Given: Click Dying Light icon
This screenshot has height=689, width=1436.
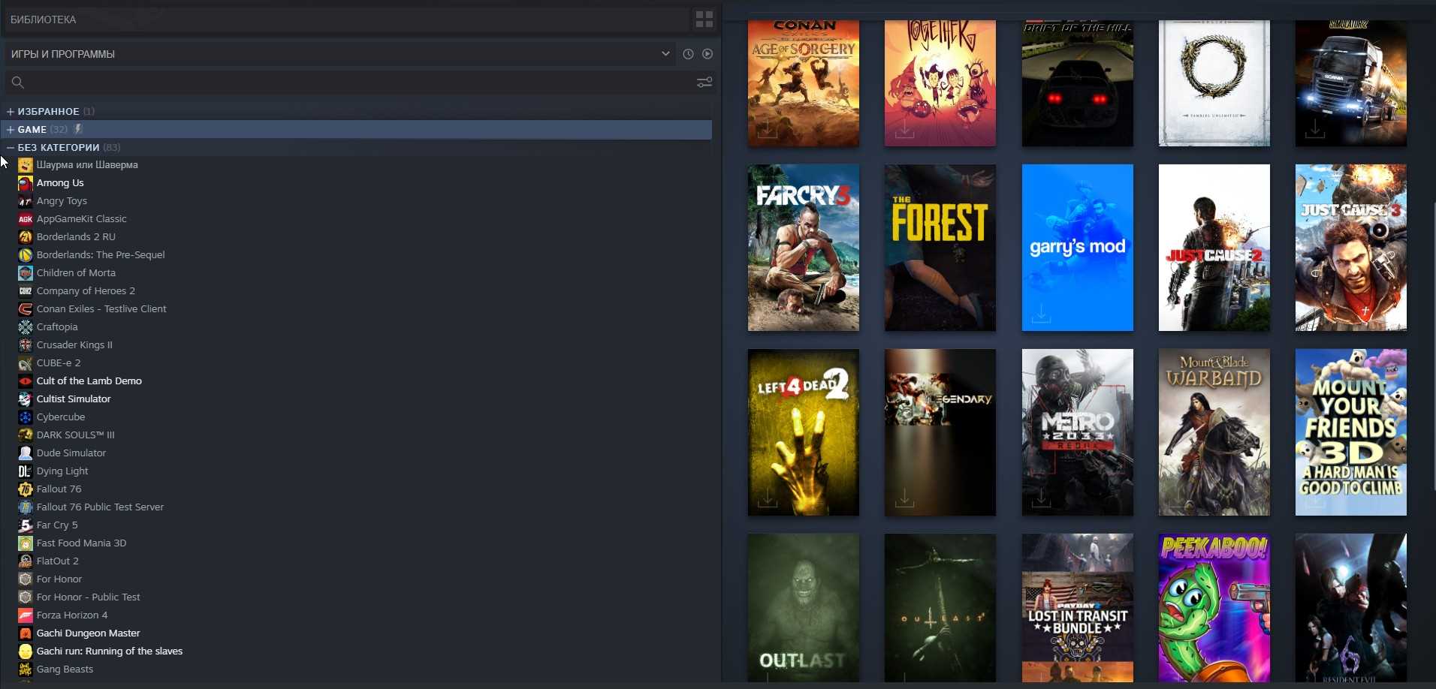Looking at the screenshot, I should (x=26, y=471).
